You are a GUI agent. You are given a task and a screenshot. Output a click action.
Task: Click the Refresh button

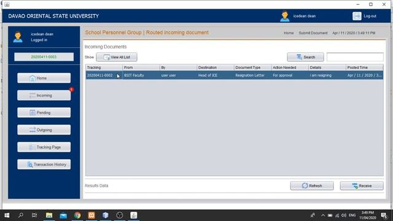click(x=312, y=185)
